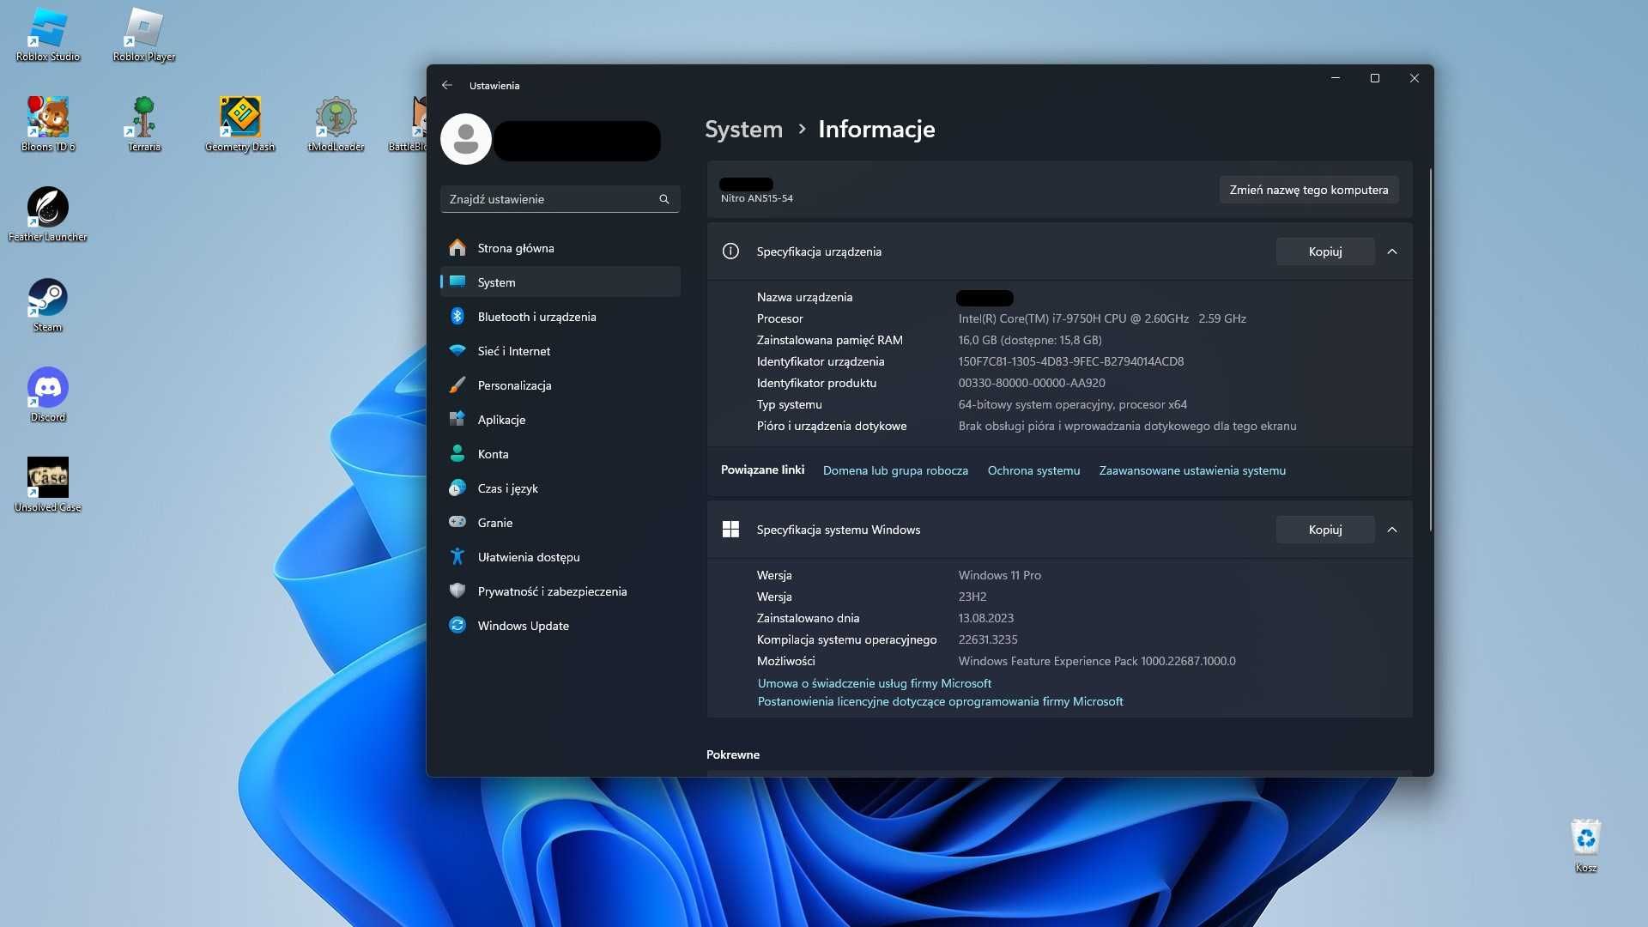The image size is (1648, 927).
Task: Minimize the Ustawienia window
Action: pos(1336,78)
